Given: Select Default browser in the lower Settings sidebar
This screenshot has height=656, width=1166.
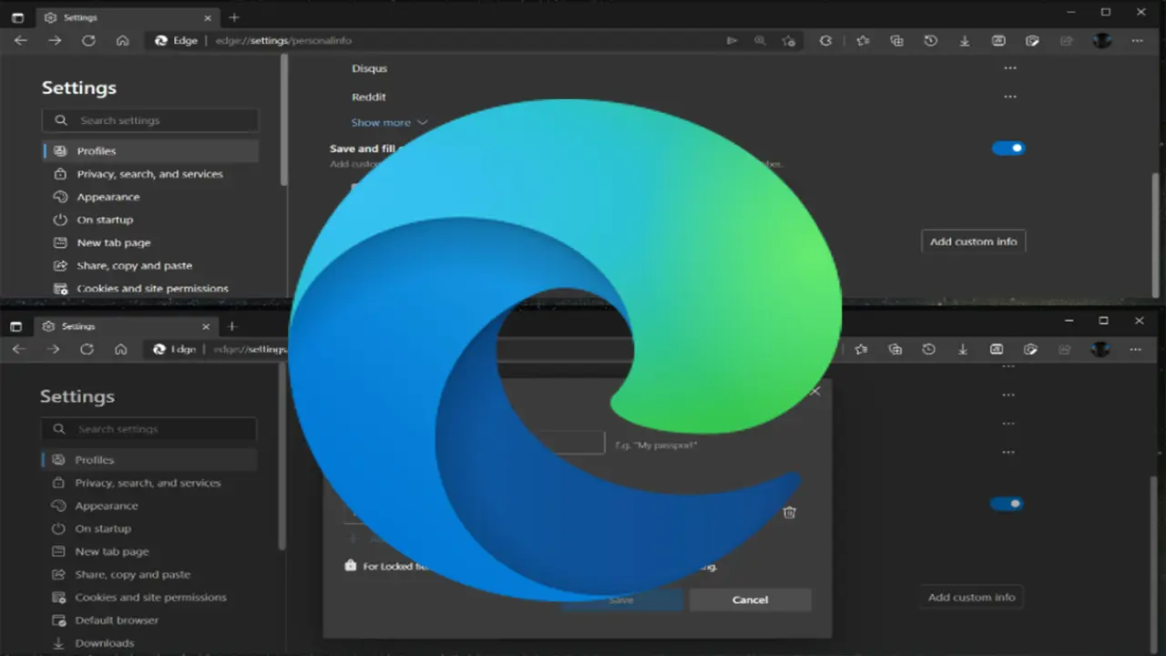Looking at the screenshot, I should pyautogui.click(x=117, y=620).
